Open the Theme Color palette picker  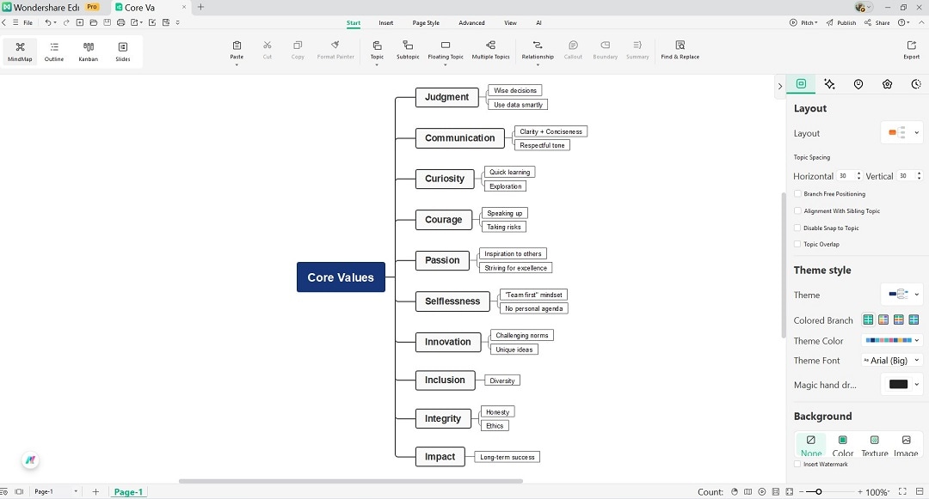pos(891,340)
